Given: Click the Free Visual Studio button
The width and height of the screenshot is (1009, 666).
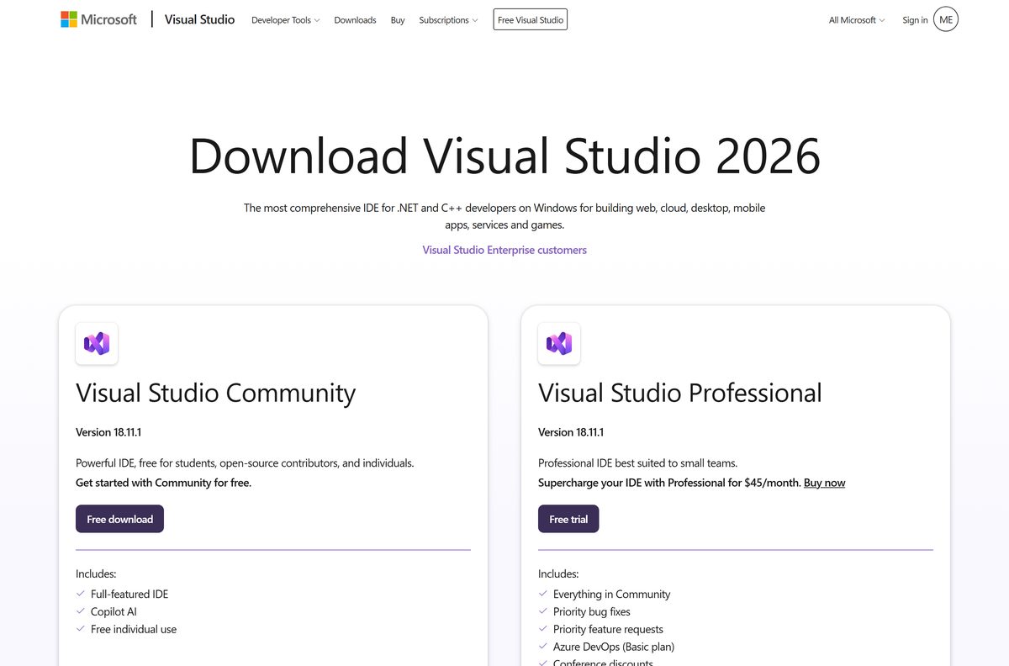Looking at the screenshot, I should (x=531, y=19).
